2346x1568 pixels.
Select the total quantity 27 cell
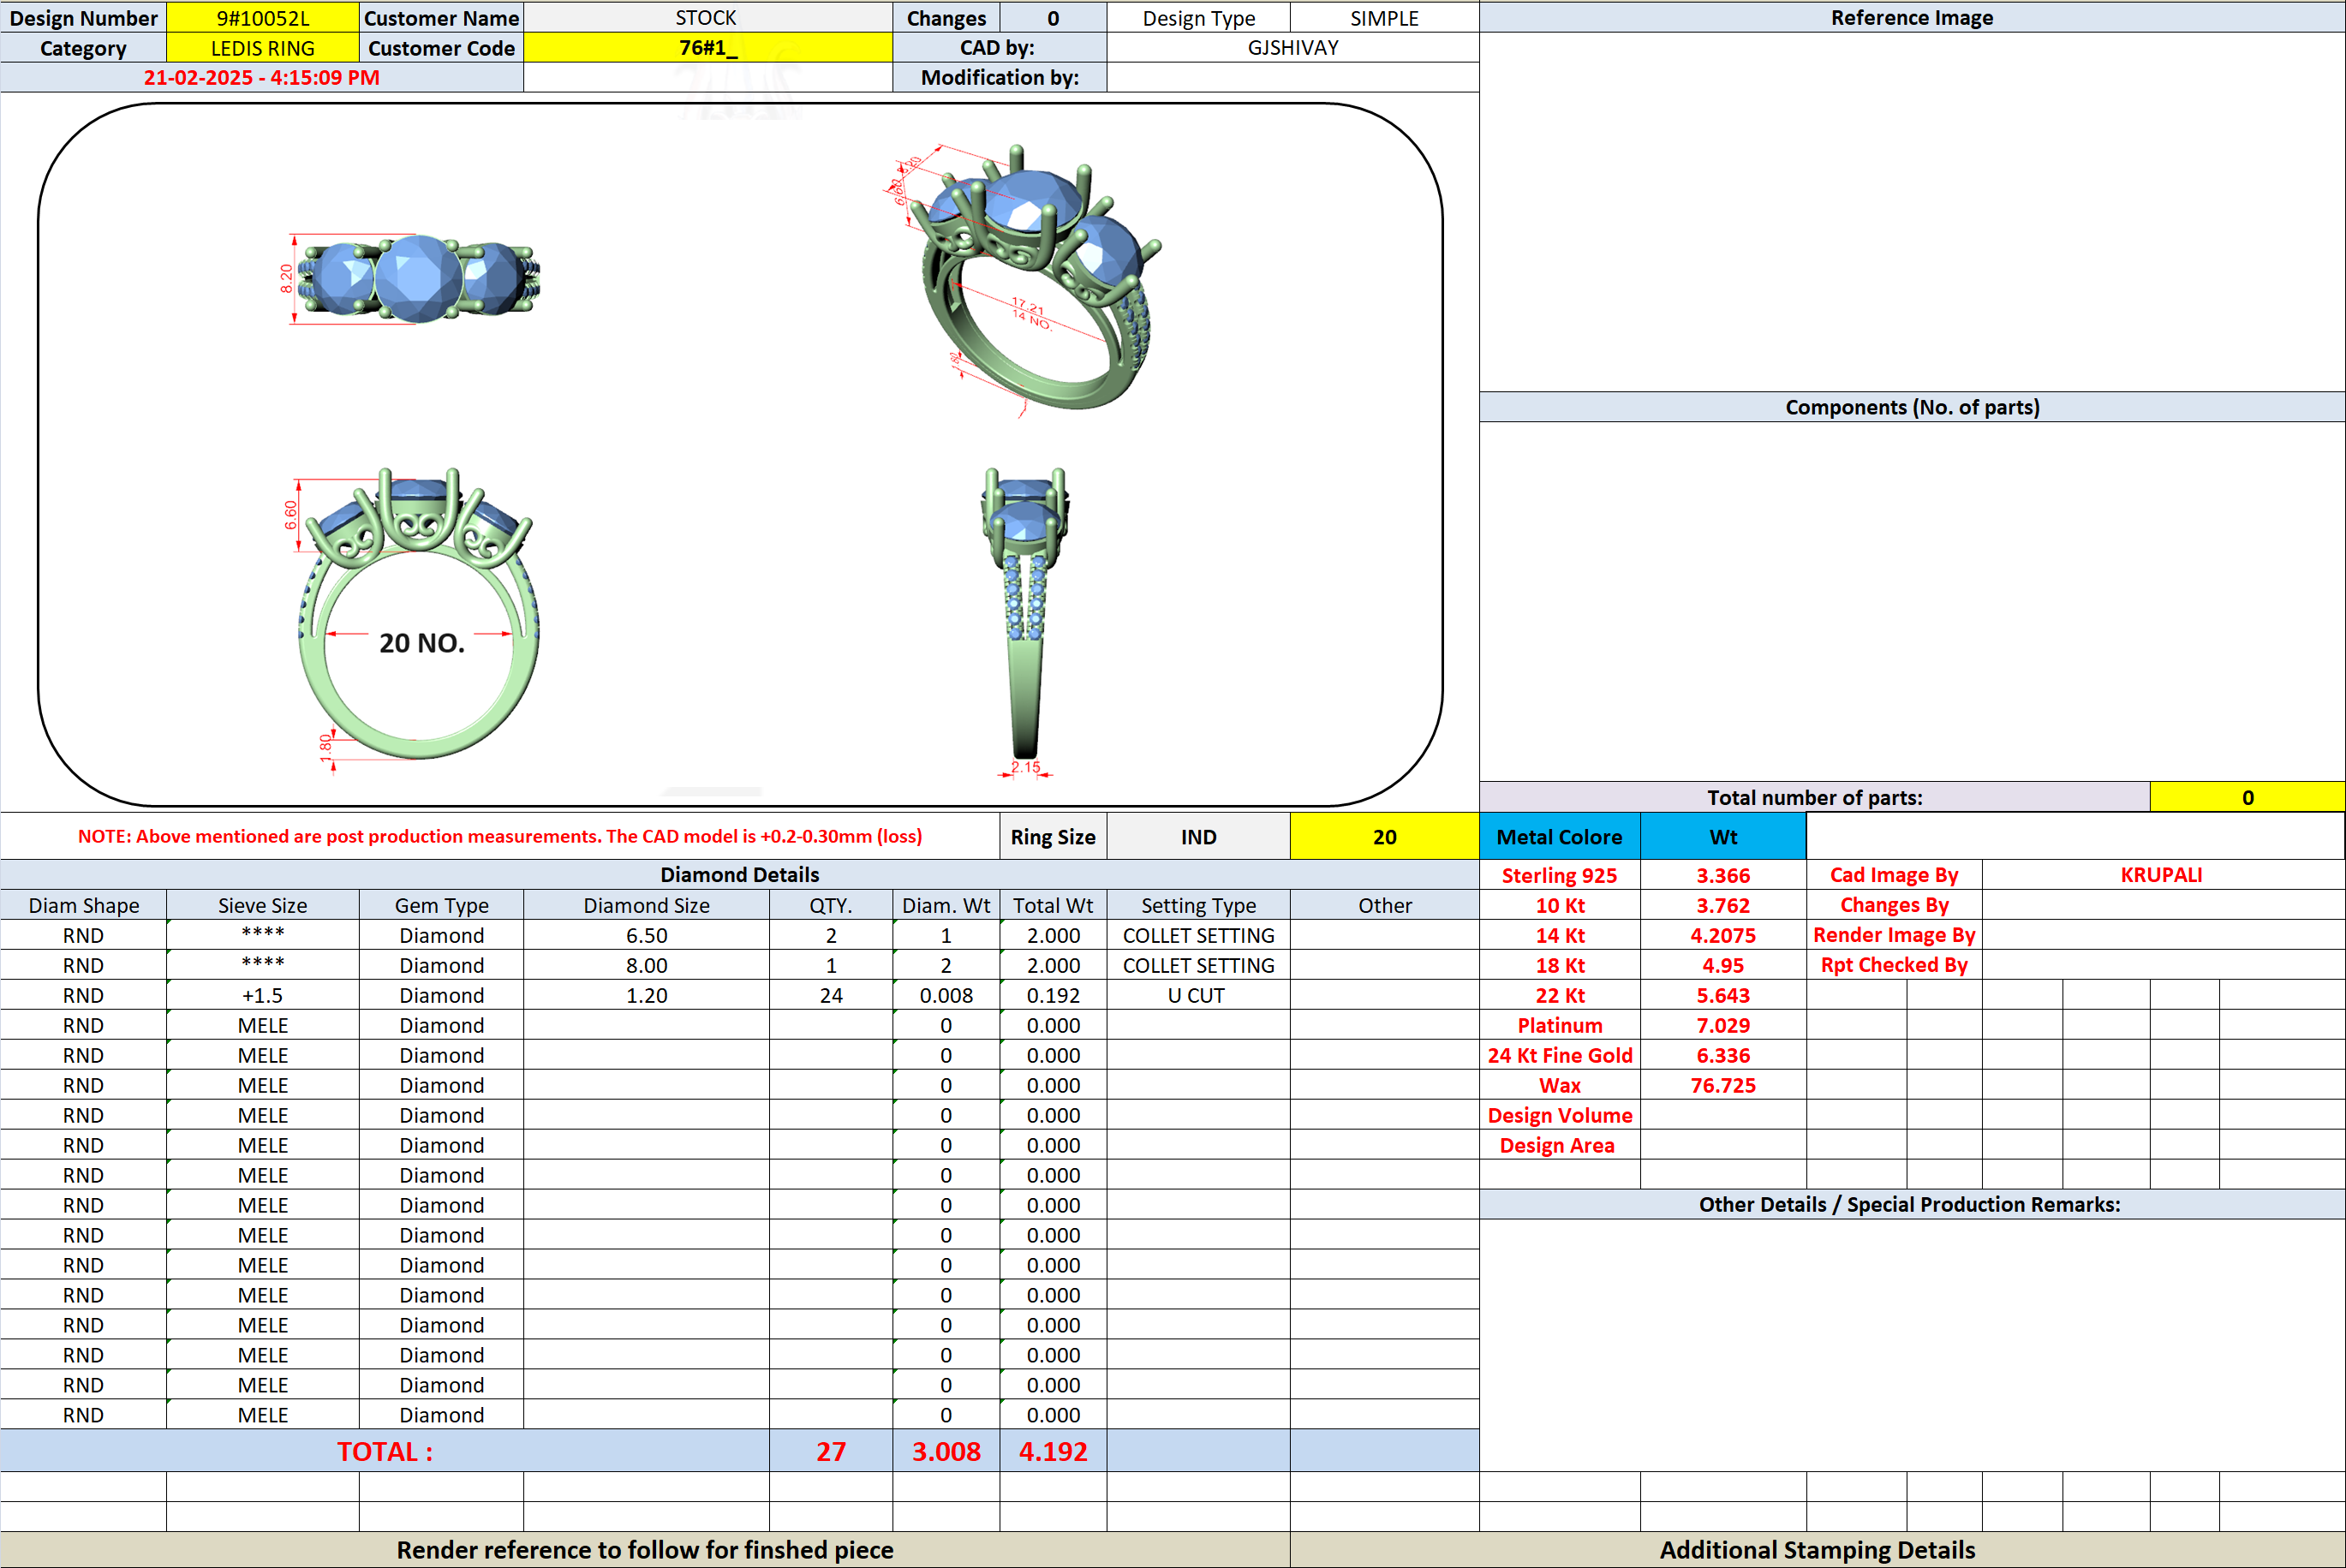click(831, 1451)
